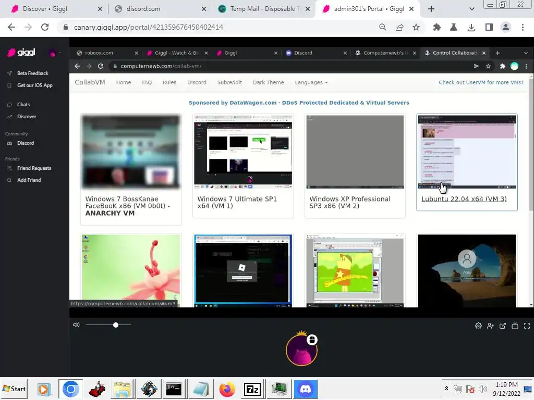Click the pop-out external link icon
Screen dimensions: 534x400
[503, 326]
